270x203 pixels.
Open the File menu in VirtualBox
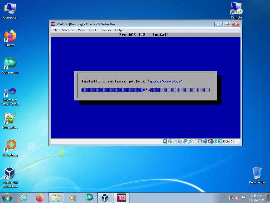coord(55,30)
